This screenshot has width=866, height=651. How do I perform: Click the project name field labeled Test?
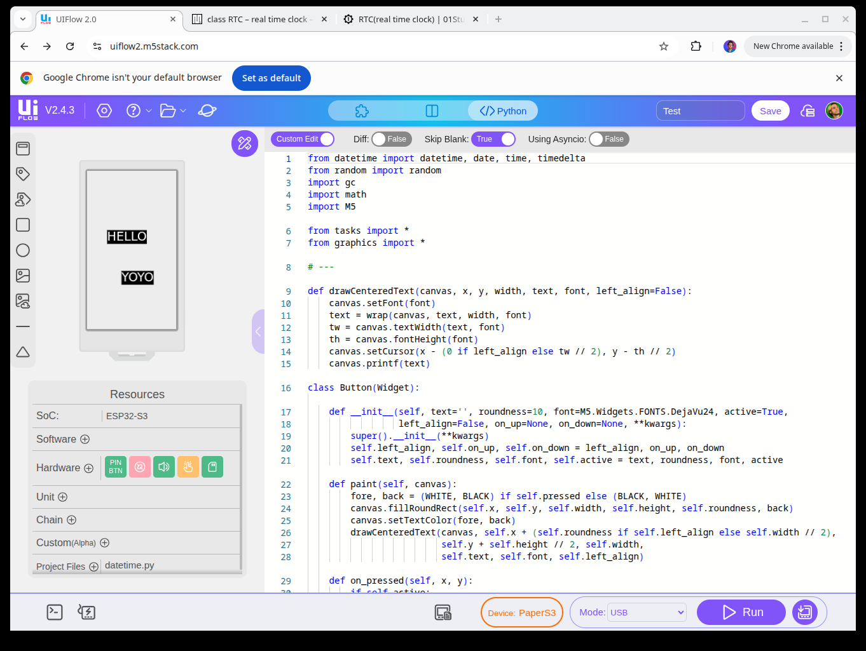pyautogui.click(x=700, y=111)
